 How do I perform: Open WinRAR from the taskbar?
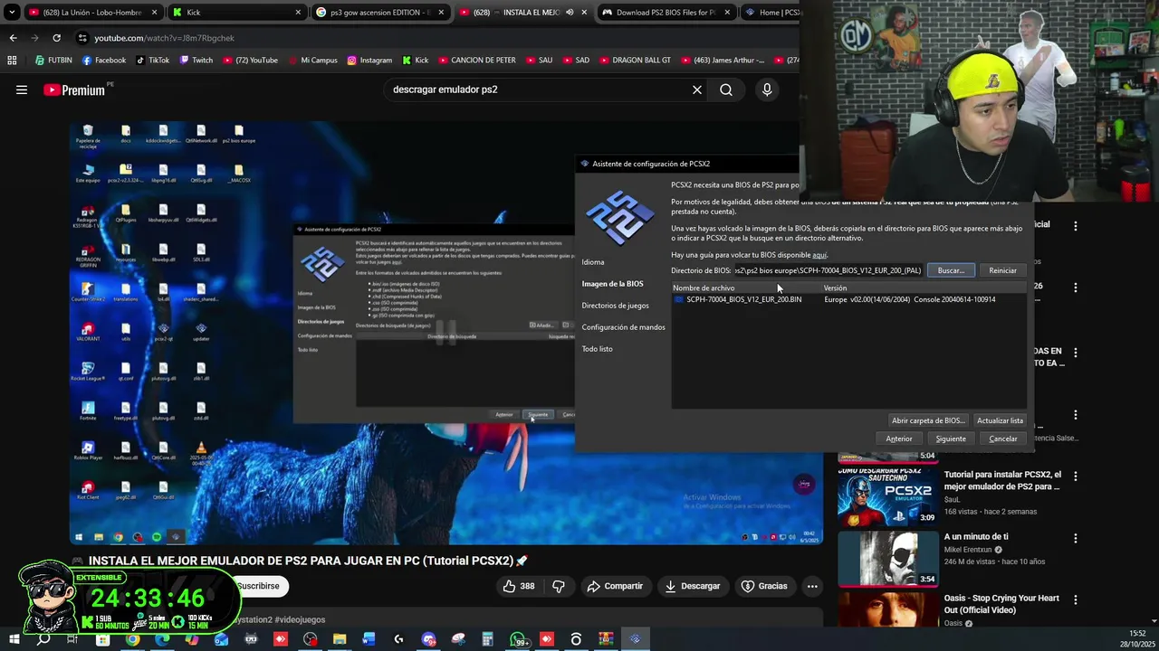606,639
